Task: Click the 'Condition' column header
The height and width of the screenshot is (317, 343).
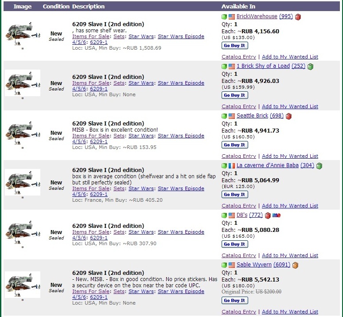Action: point(56,7)
